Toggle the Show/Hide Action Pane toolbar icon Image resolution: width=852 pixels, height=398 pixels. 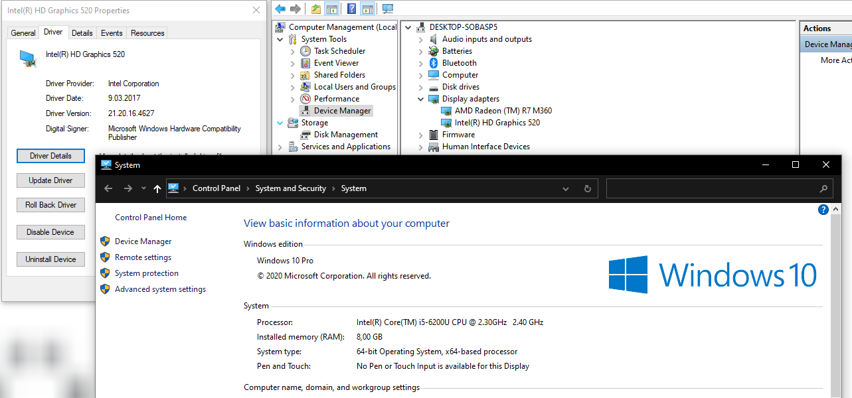[x=367, y=9]
